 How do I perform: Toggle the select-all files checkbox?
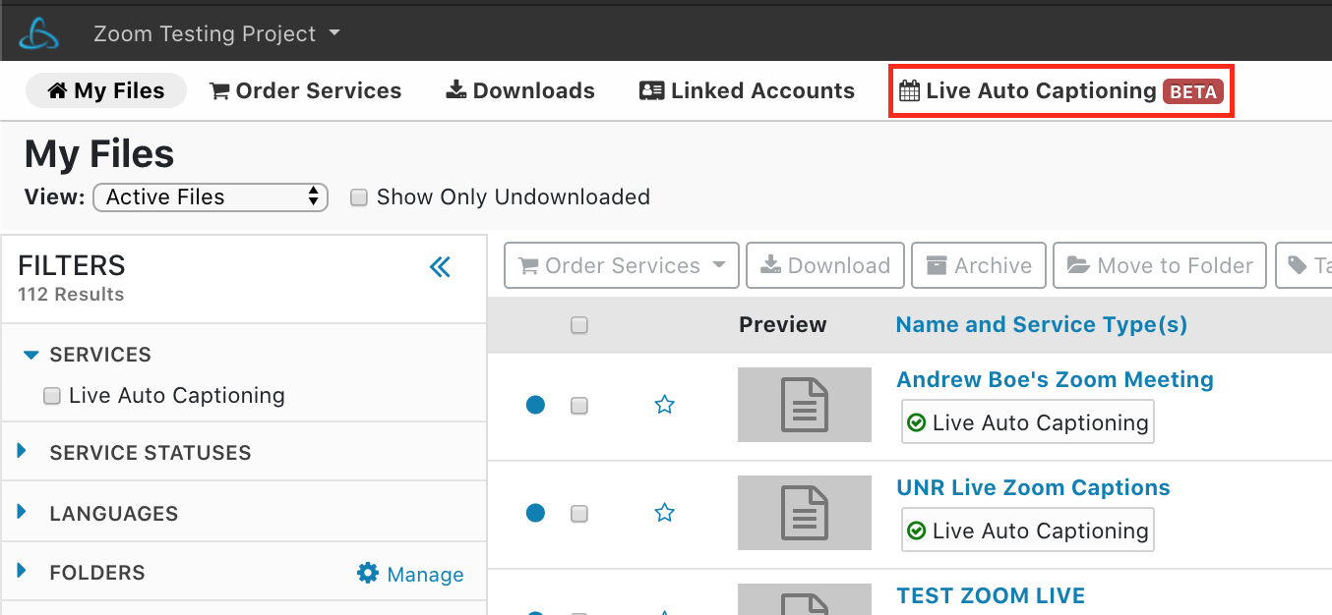(x=579, y=325)
